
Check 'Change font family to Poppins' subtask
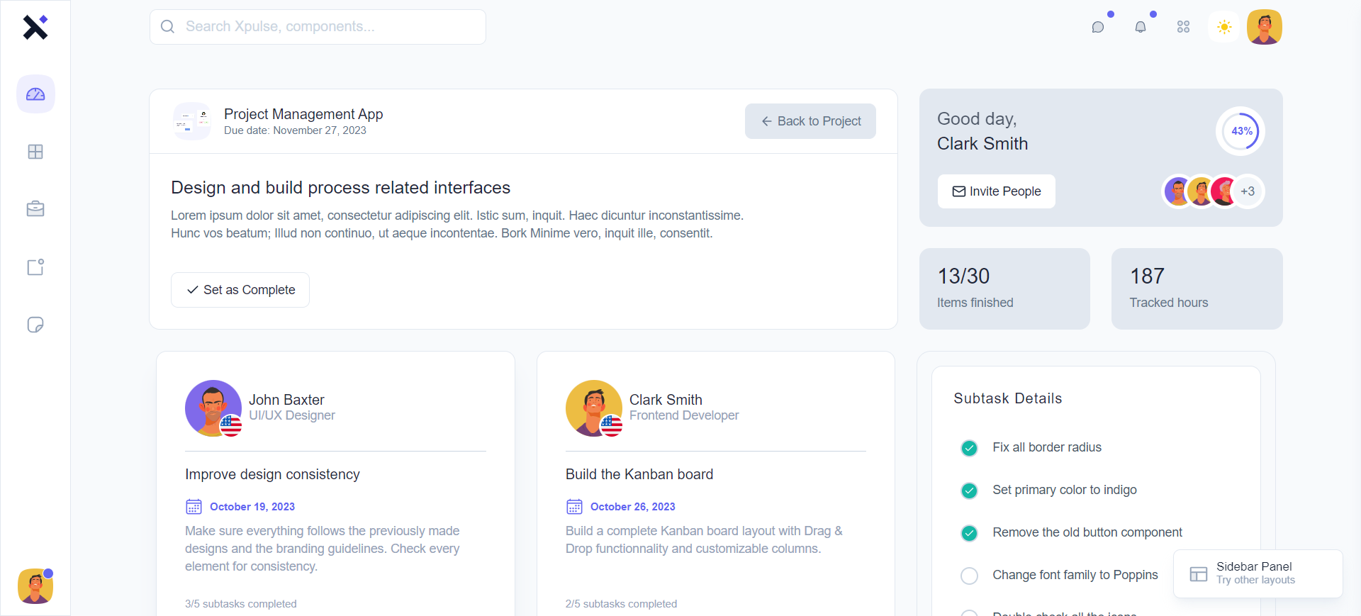click(x=969, y=576)
